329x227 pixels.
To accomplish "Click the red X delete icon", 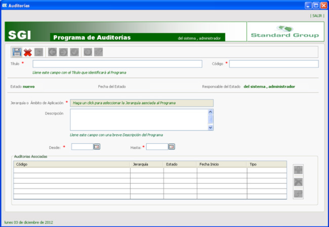I will click(x=28, y=52).
